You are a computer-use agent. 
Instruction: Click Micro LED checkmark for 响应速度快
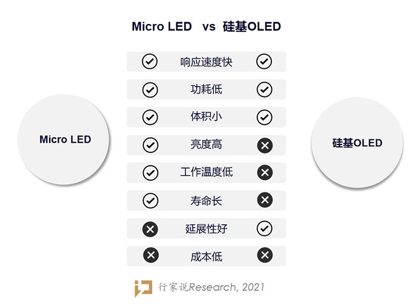point(150,61)
